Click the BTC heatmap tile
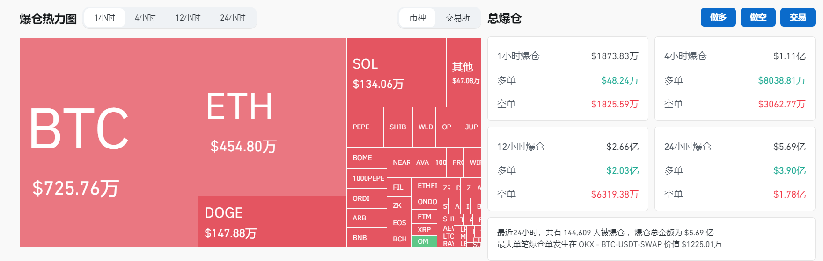Image resolution: width=823 pixels, height=261 pixels. 109,142
